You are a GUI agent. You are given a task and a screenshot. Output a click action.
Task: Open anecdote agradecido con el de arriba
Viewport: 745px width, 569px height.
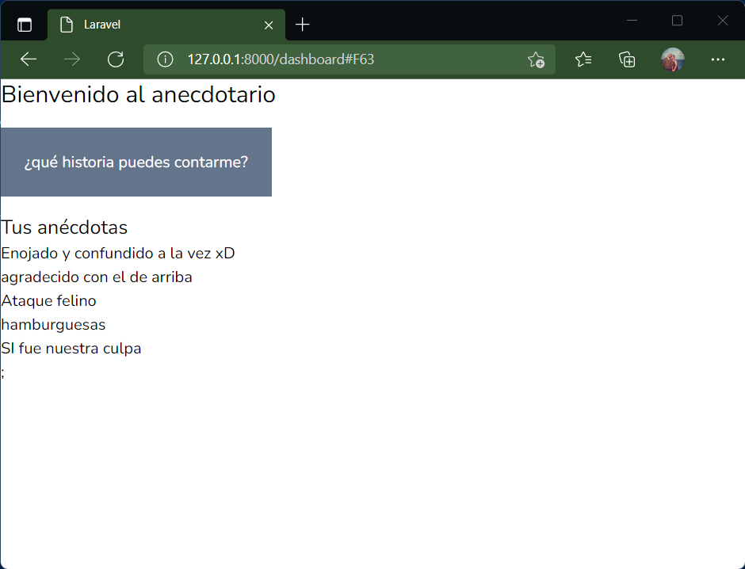[x=97, y=277]
